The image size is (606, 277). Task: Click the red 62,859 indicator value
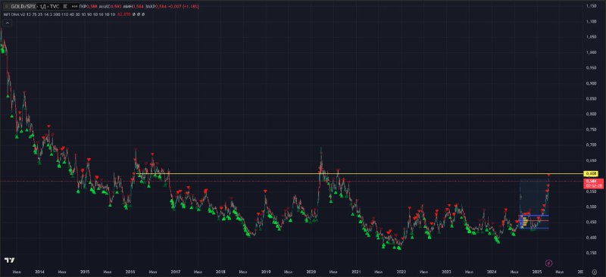pos(123,14)
